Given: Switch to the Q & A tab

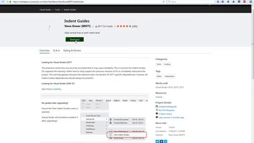Looking at the screenshot, I should (56, 50).
